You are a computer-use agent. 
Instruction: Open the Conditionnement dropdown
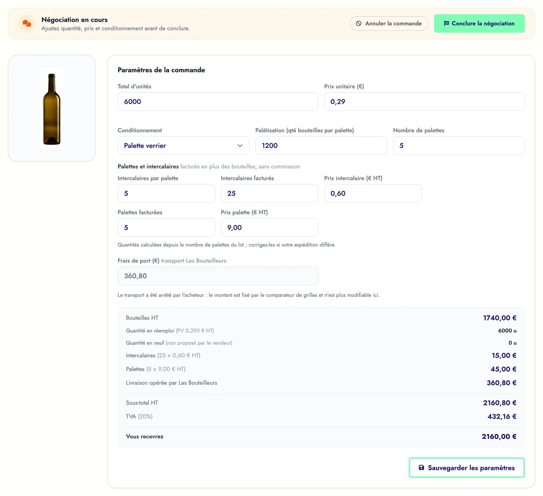pos(183,145)
